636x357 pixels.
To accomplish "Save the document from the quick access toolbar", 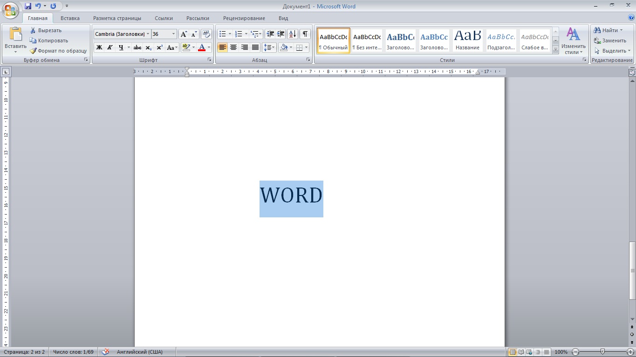I will click(28, 6).
